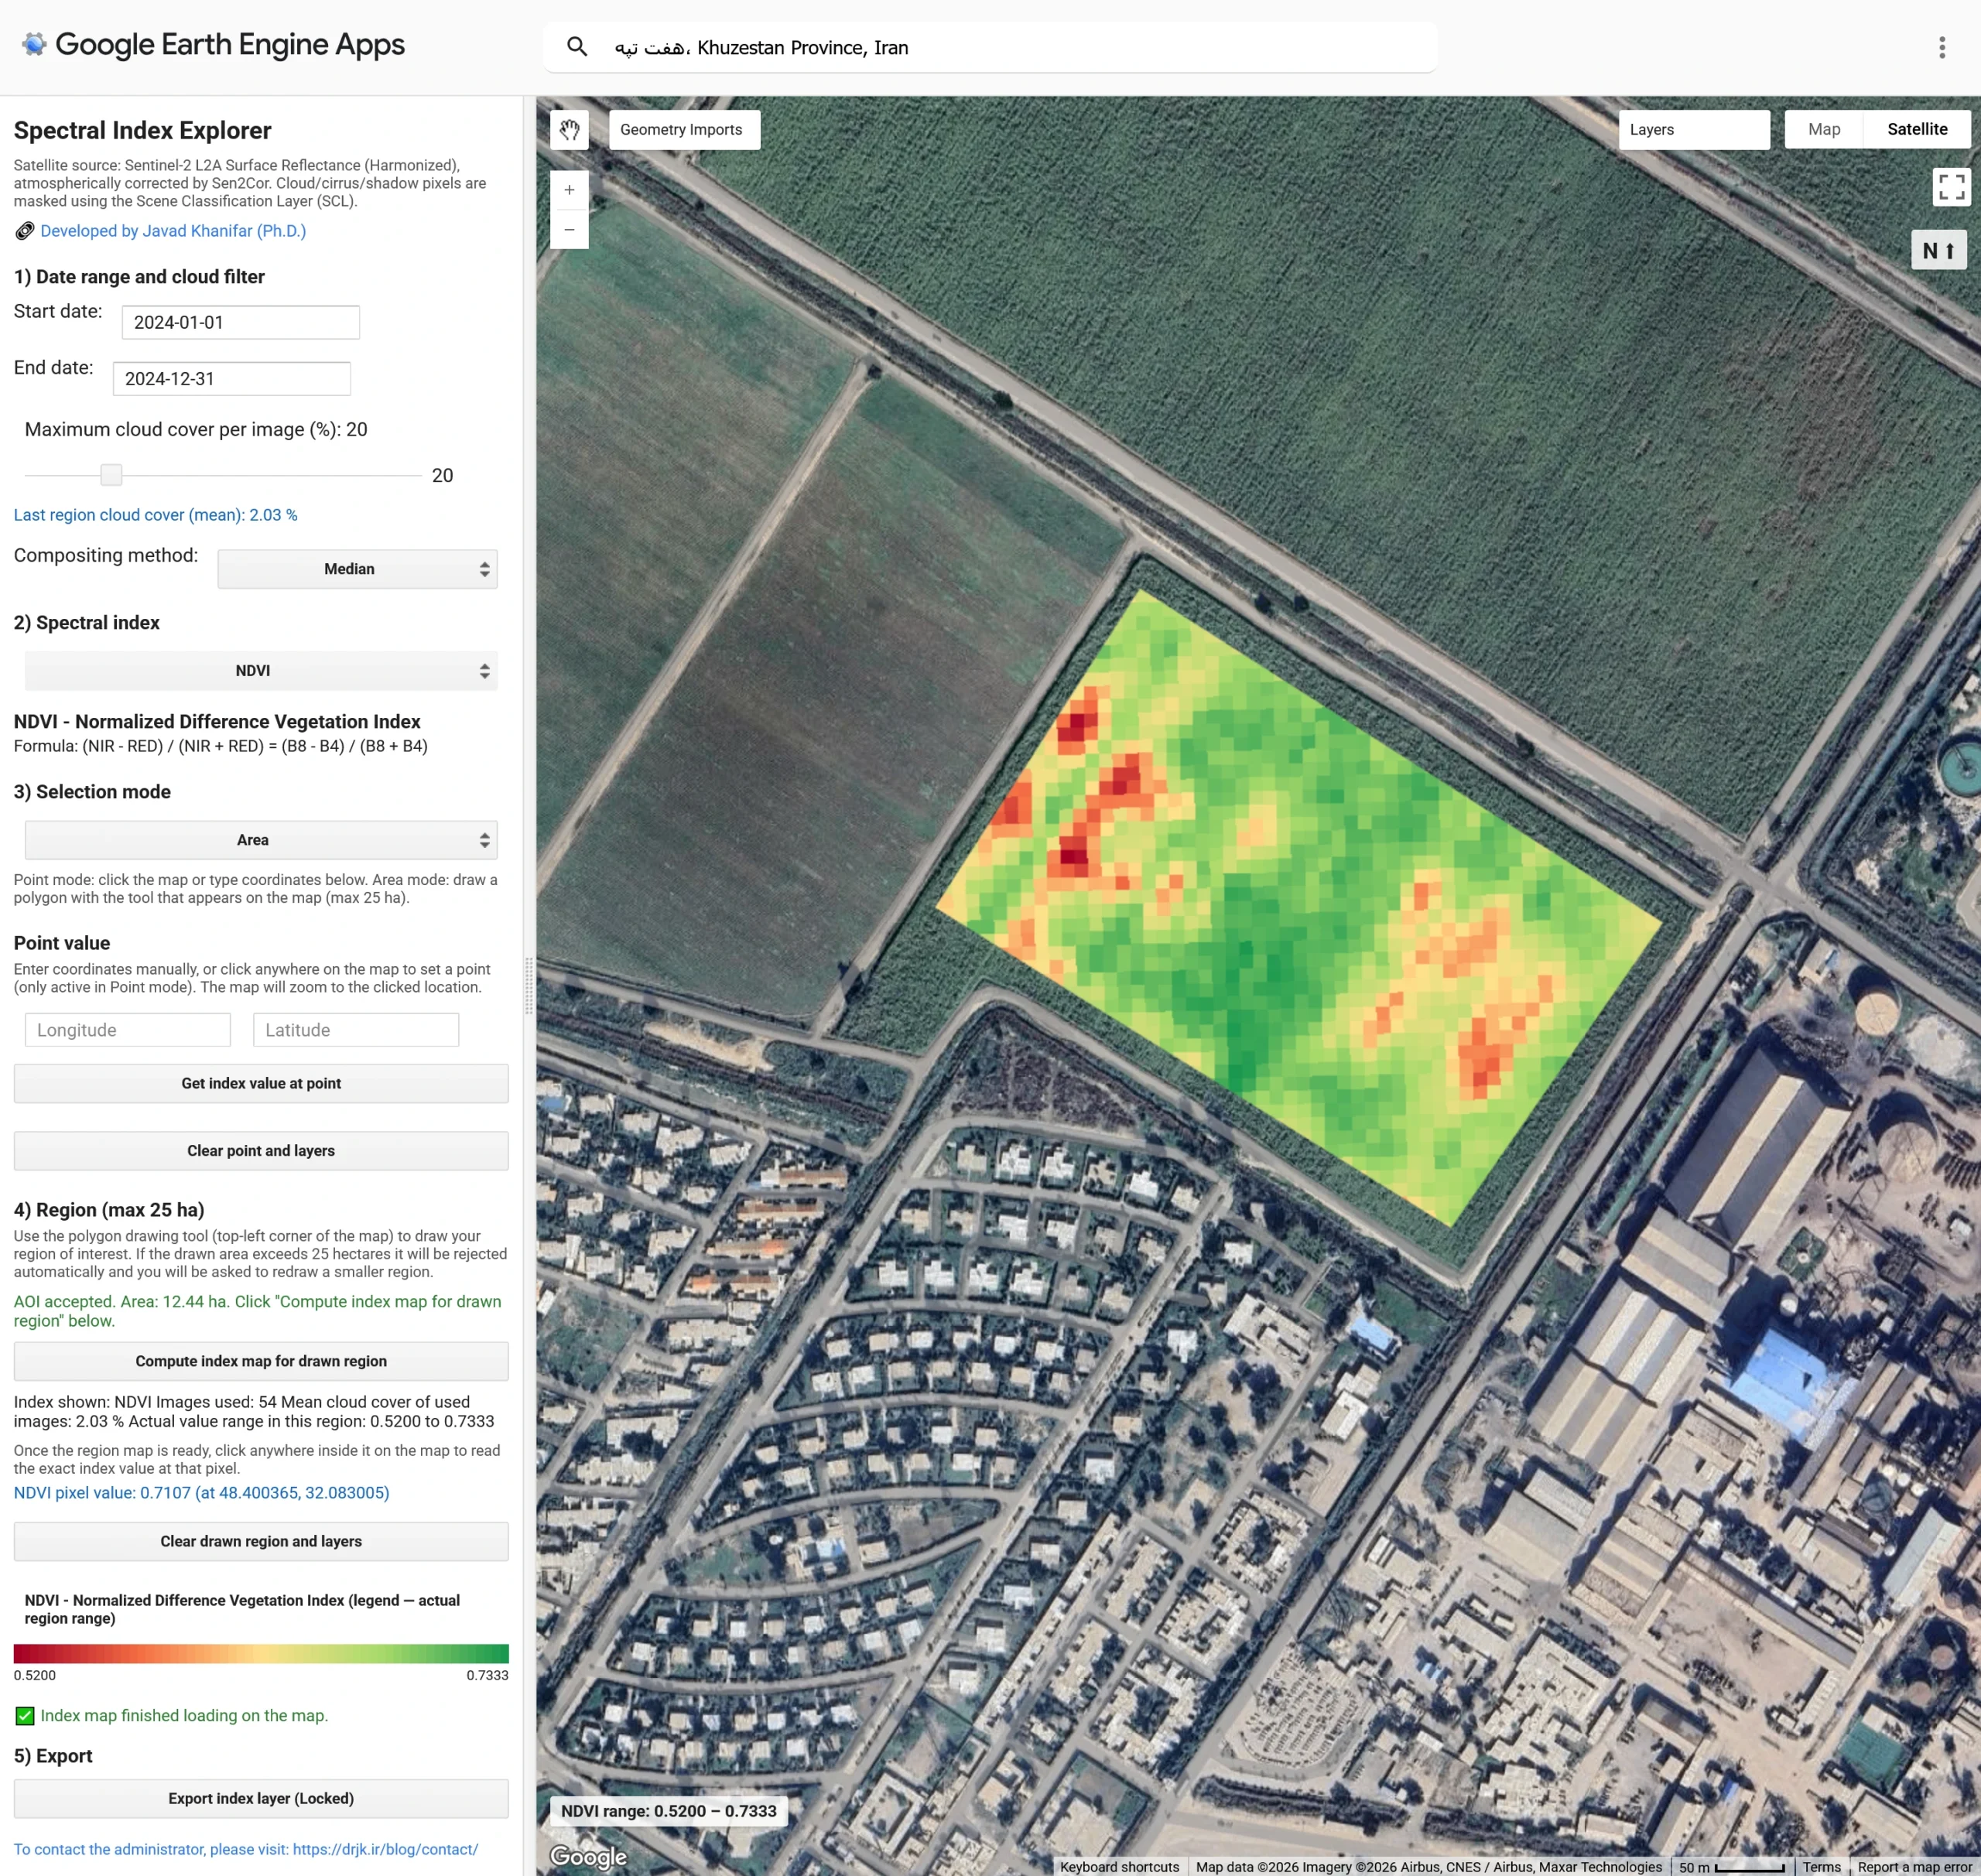This screenshot has width=1981, height=1876.
Task: Click the Longitude input field
Action: pos(128,1030)
